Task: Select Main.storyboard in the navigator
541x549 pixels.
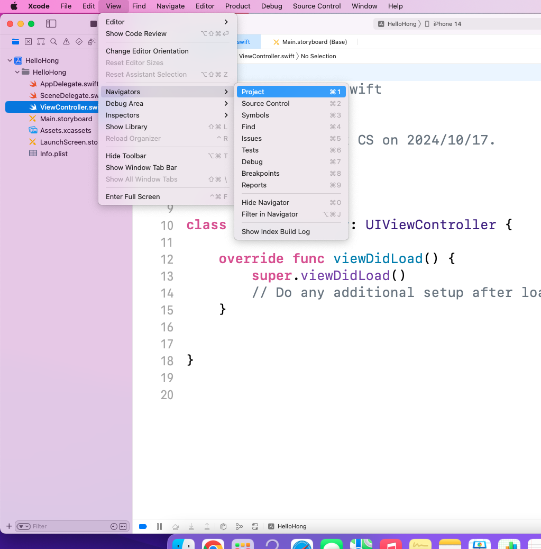Action: (x=61, y=119)
